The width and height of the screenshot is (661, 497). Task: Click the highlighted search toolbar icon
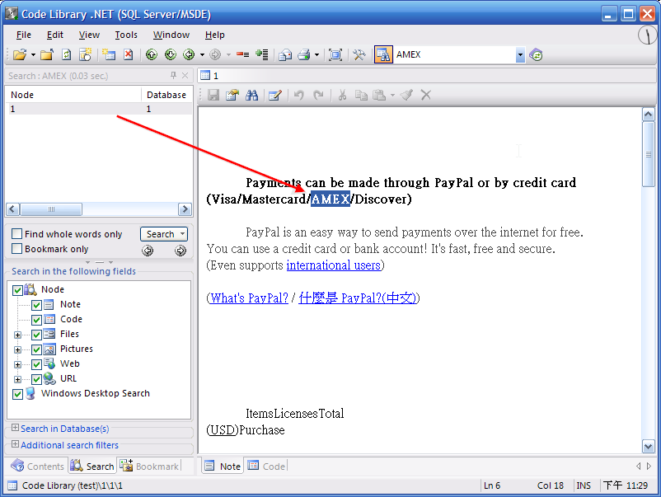point(383,54)
